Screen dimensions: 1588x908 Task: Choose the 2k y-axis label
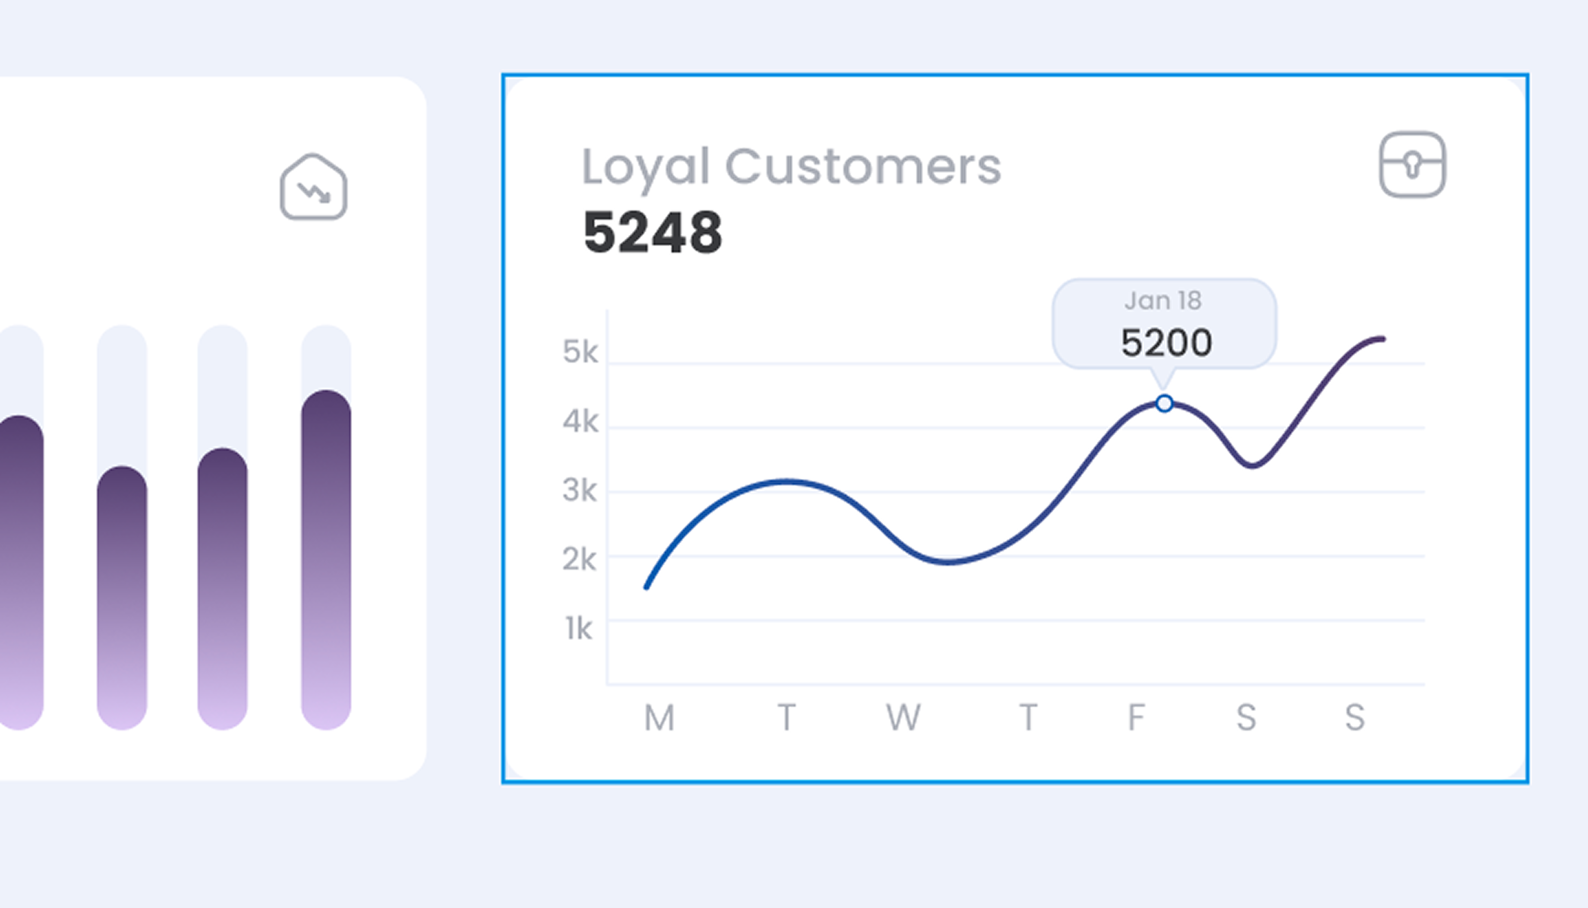pos(580,560)
